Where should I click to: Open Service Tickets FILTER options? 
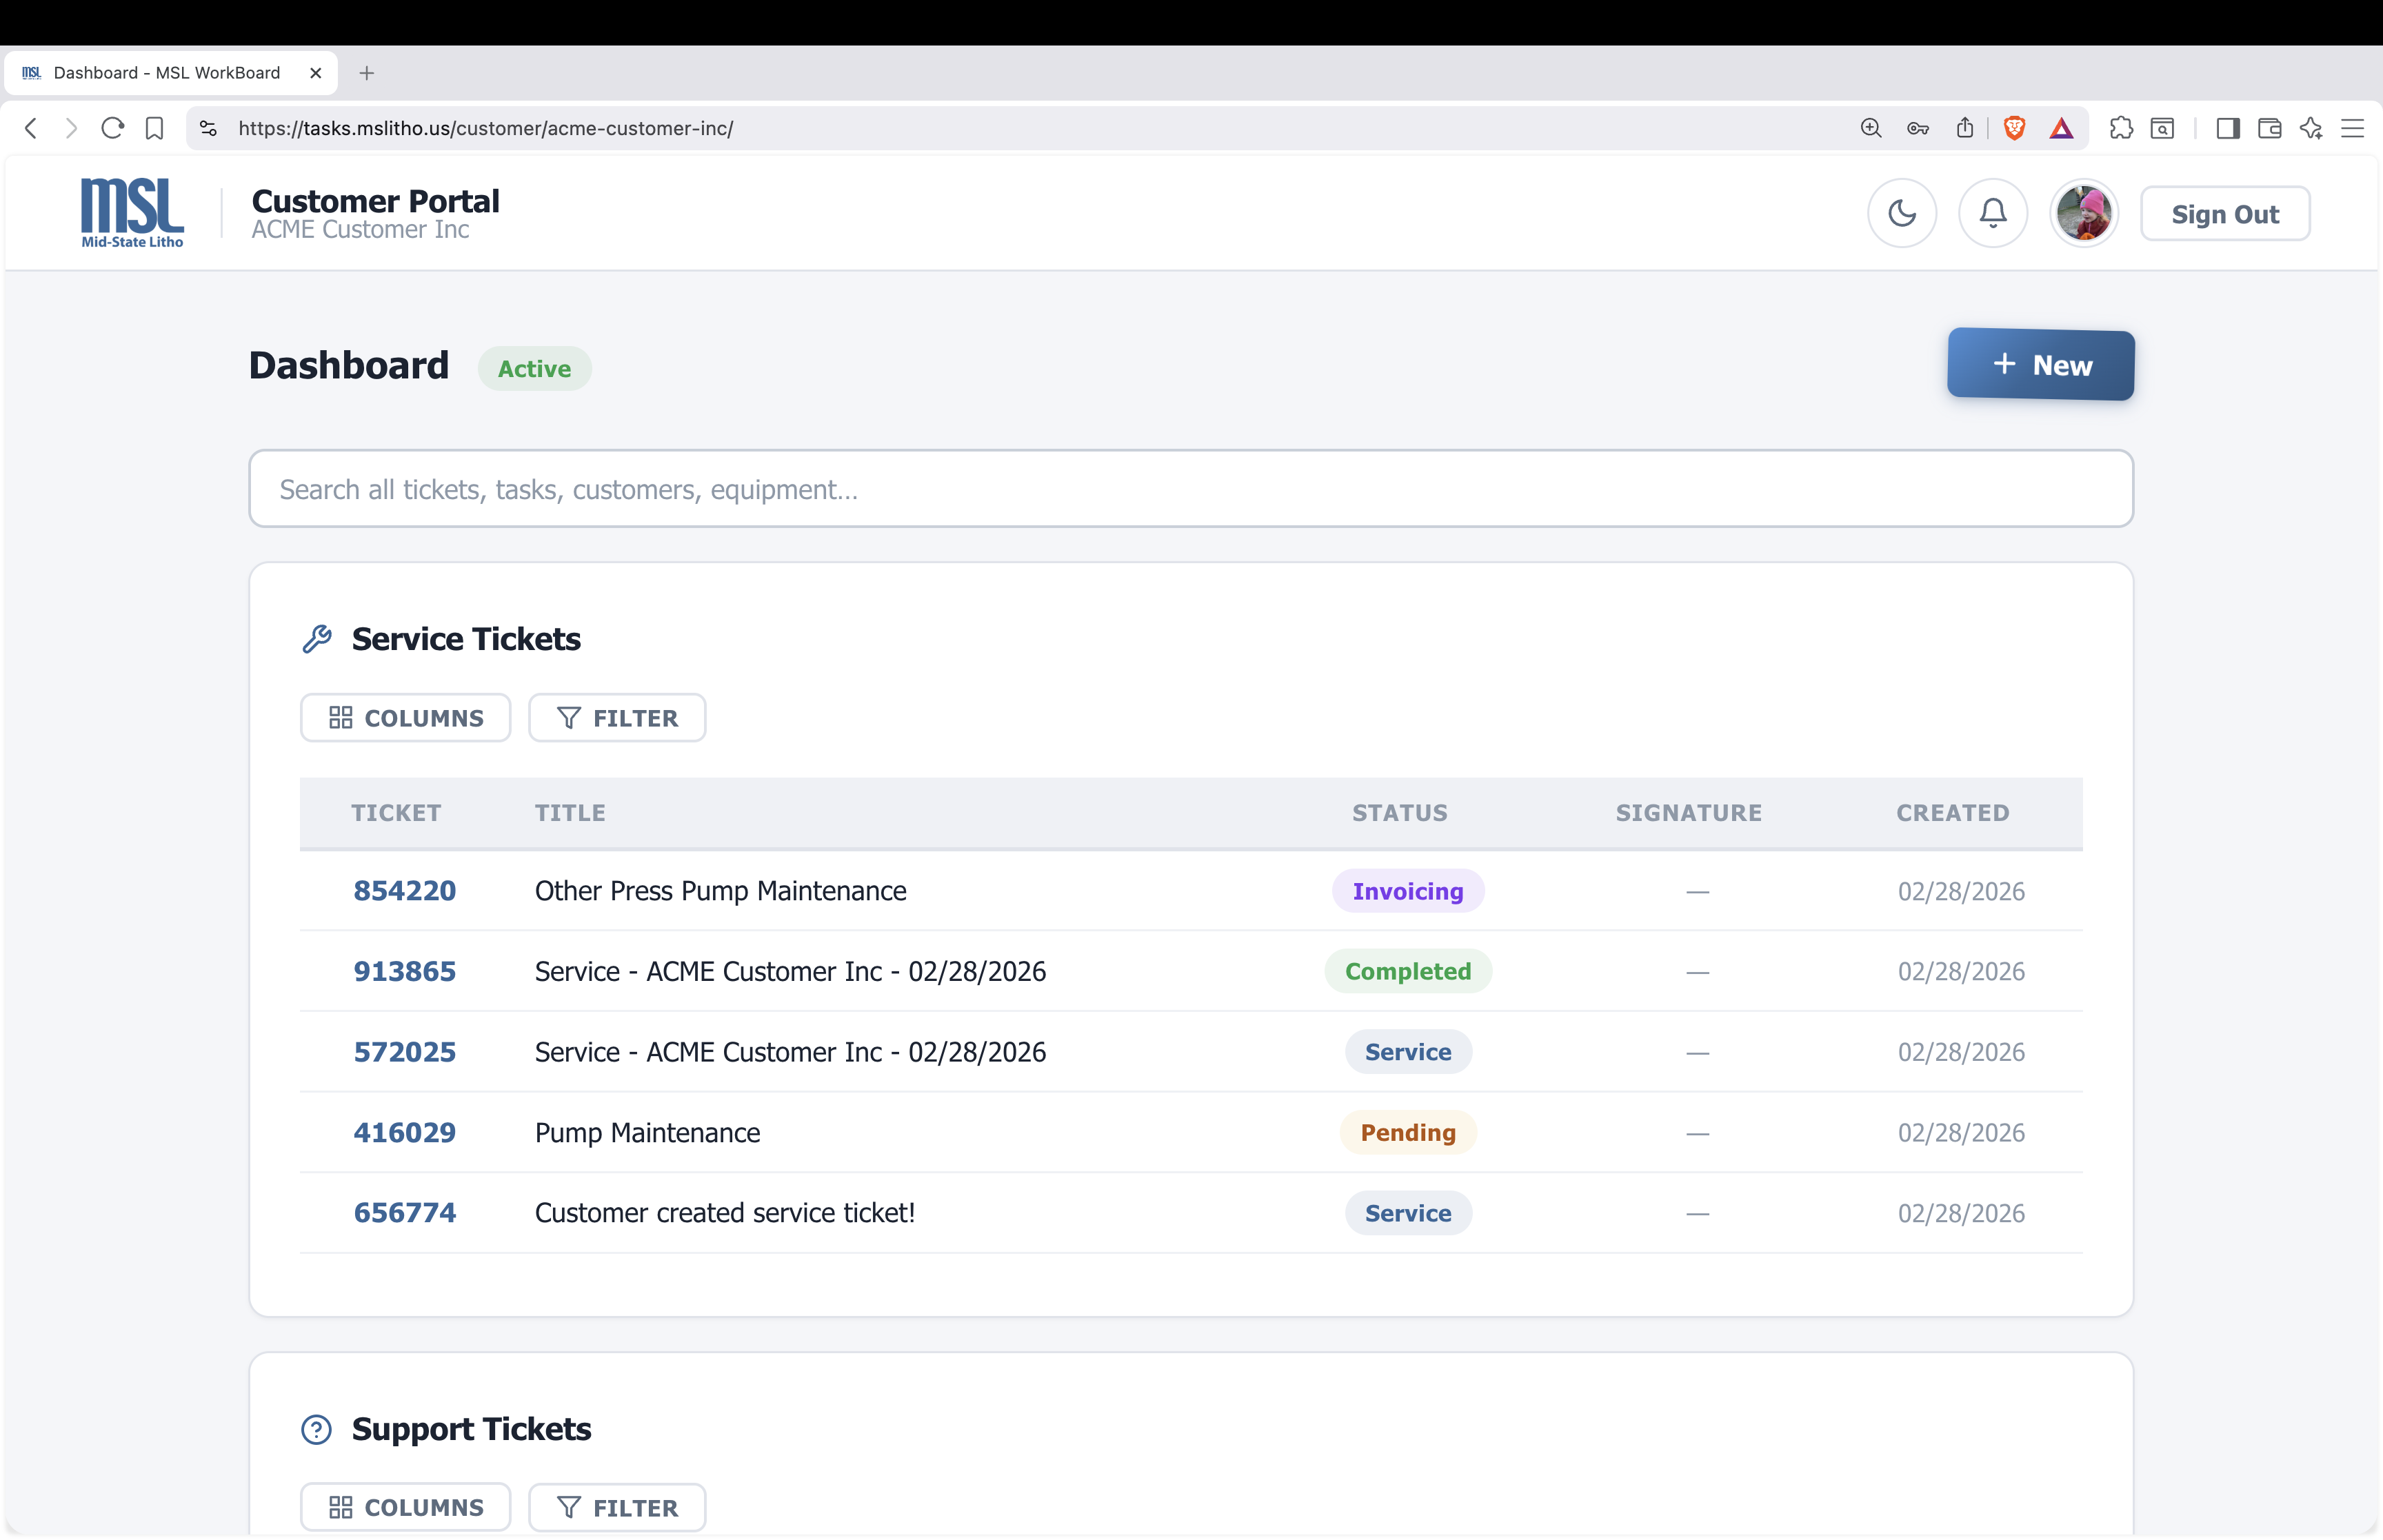coord(617,718)
